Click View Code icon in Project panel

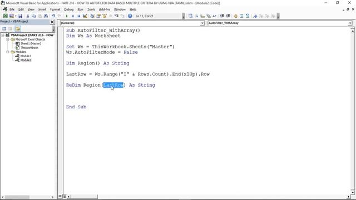[4, 28]
